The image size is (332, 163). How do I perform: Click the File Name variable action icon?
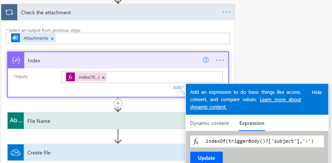(16, 121)
